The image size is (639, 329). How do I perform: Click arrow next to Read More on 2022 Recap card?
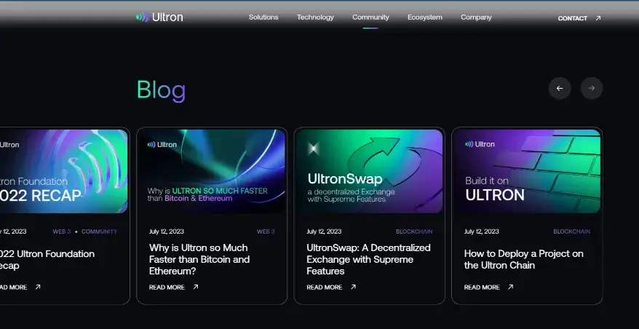click(x=38, y=287)
